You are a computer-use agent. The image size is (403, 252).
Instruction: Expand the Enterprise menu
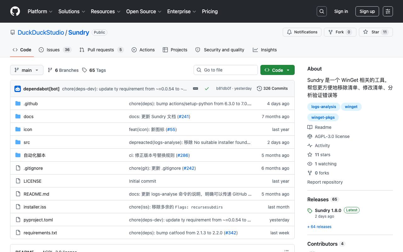[x=182, y=11]
